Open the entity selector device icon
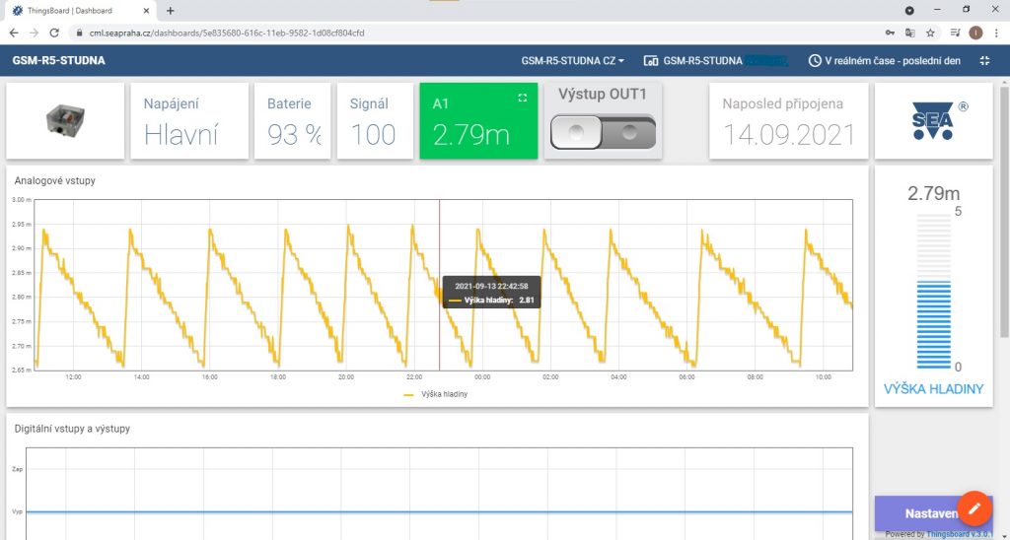Image resolution: width=1010 pixels, height=540 pixels. (651, 60)
